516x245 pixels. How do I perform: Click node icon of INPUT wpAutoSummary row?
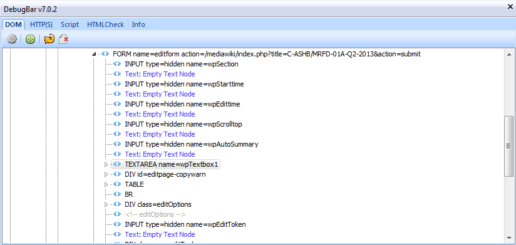[117, 144]
